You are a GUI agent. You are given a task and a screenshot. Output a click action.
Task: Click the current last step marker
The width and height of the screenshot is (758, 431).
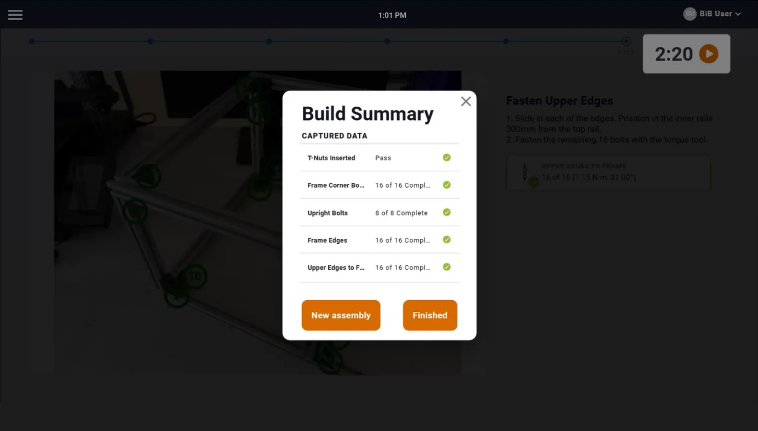[626, 42]
